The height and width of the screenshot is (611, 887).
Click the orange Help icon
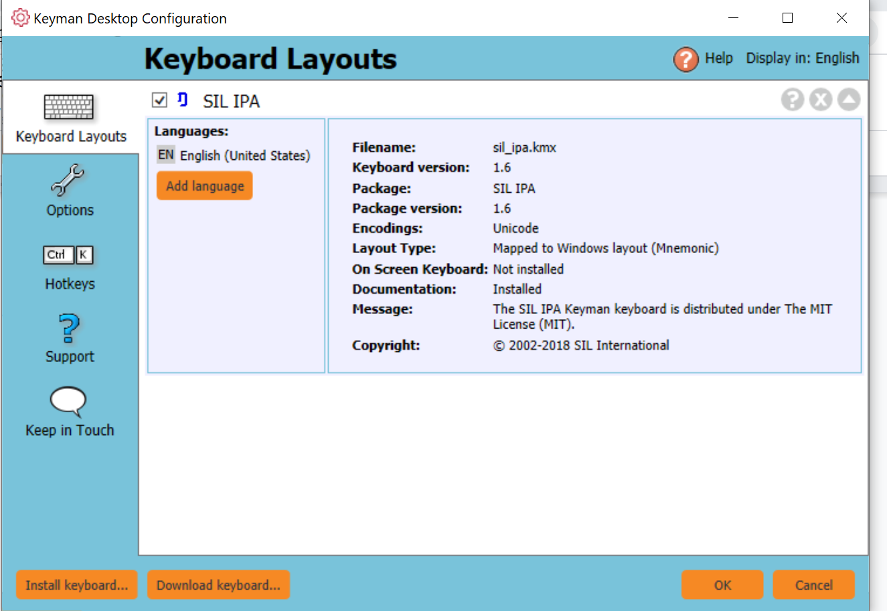click(x=686, y=59)
